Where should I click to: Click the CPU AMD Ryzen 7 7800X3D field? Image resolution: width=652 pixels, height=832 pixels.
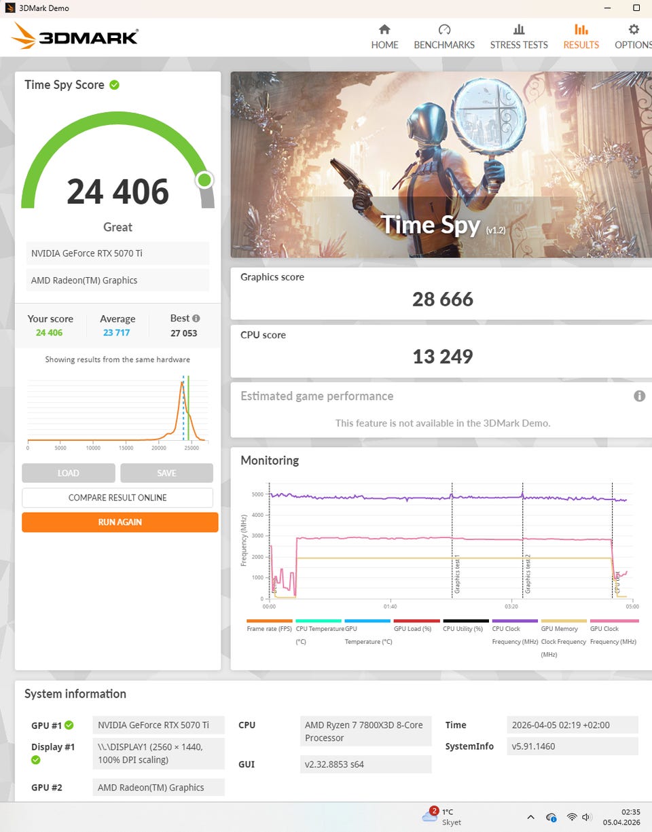click(365, 731)
